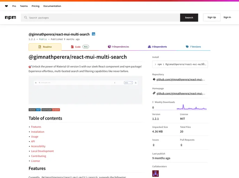The height and width of the screenshot is (178, 239).
Task: Click the red Code file icon
Action: 72,47
